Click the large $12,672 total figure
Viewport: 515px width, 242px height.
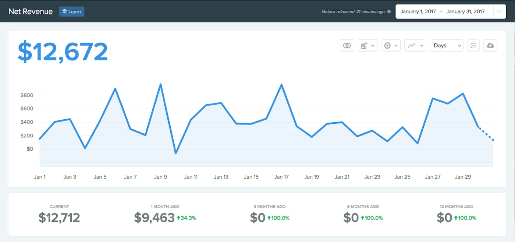point(63,52)
